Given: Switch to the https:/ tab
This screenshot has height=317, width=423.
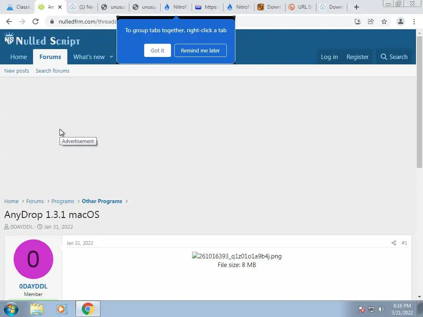Looking at the screenshot, I should click(x=207, y=7).
